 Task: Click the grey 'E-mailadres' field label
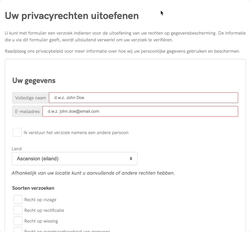[x=27, y=111]
